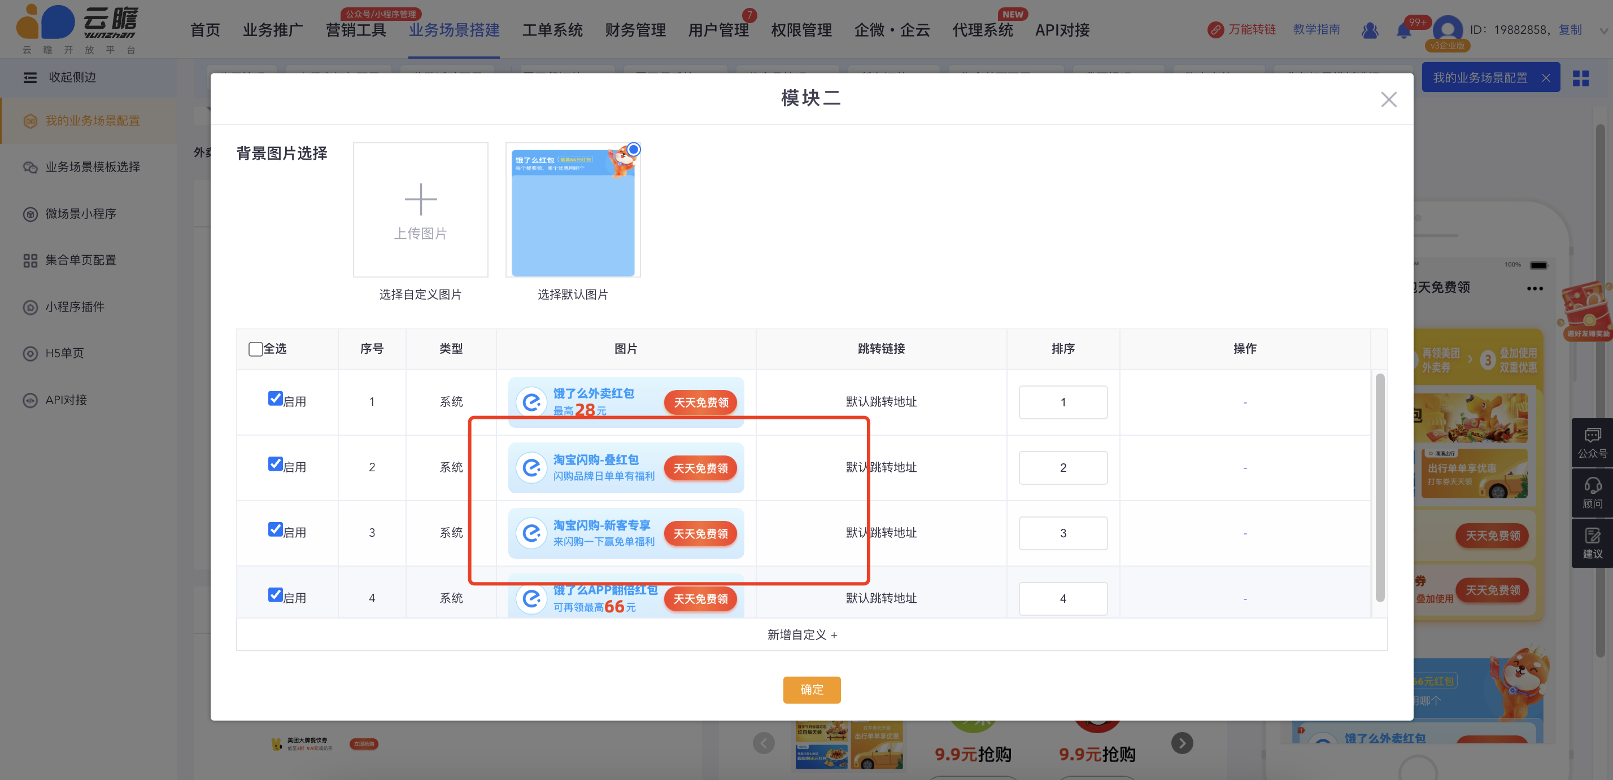1613x780 pixels.
Task: Click the notification bell icon
Action: point(1403,30)
